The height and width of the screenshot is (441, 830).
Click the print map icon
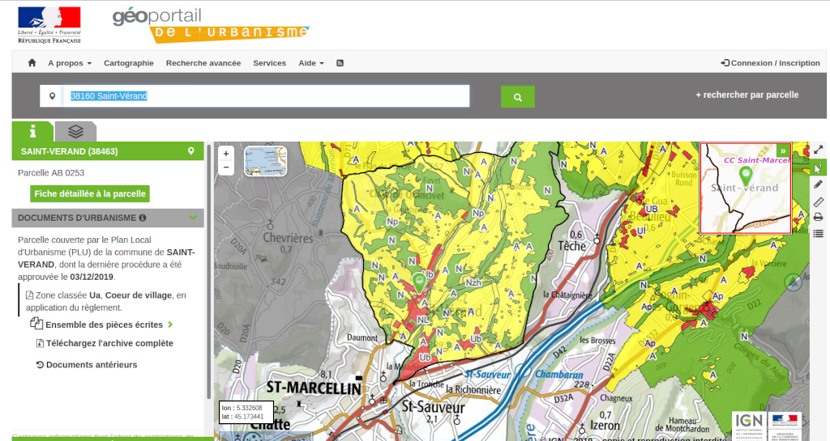point(819,217)
